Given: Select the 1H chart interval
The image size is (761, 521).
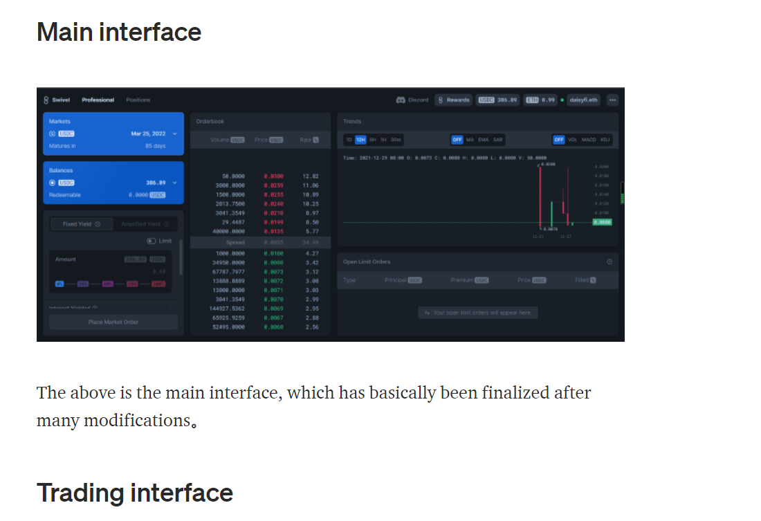Looking at the screenshot, I should 383,140.
